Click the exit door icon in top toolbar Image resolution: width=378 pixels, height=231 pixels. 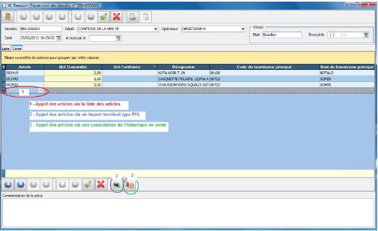(x=9, y=16)
